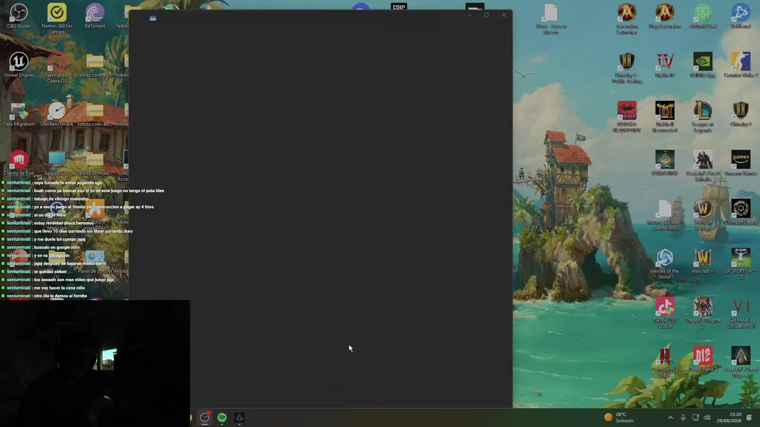Select the AirDroid Cast shortcut

pyautogui.click(x=703, y=16)
